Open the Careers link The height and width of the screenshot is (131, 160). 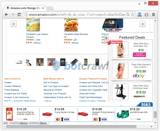click(x=8, y=82)
